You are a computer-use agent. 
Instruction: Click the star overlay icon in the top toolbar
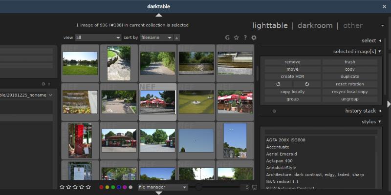tap(236, 38)
